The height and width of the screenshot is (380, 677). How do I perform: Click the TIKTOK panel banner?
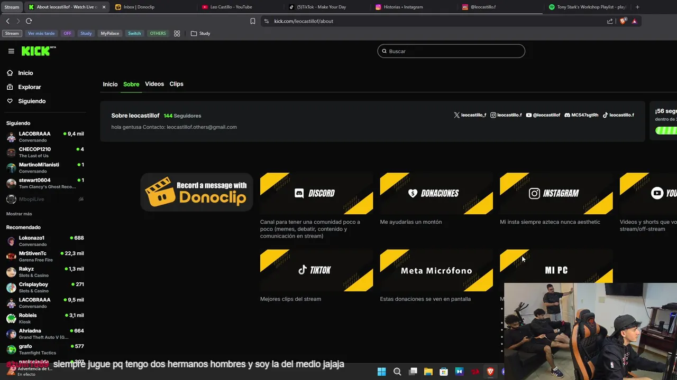tap(316, 270)
